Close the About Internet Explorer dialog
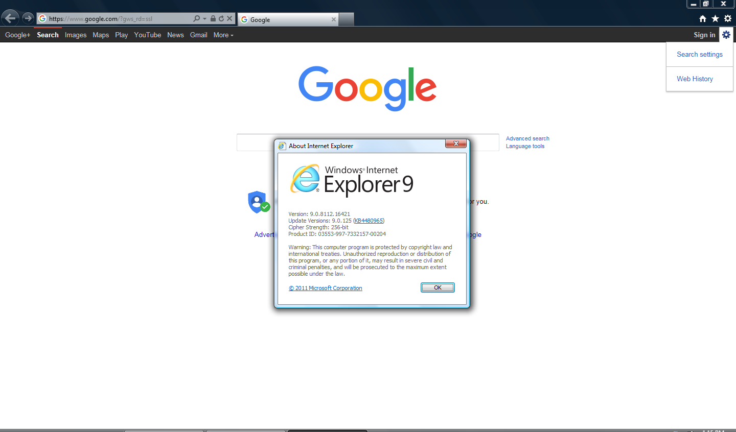736x432 pixels. click(x=455, y=143)
